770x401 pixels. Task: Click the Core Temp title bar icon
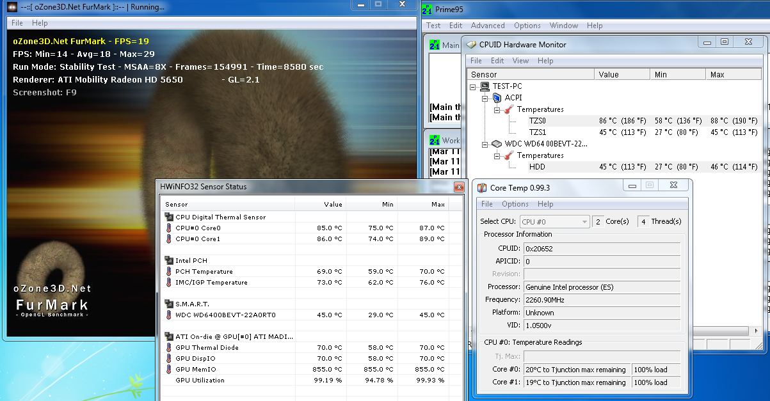[482, 187]
